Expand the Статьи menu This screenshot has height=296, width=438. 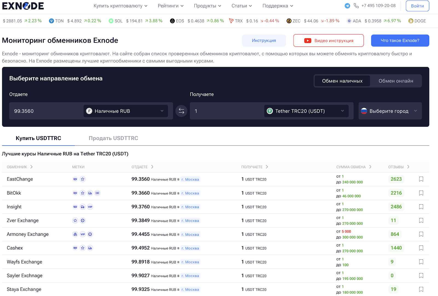242,6
